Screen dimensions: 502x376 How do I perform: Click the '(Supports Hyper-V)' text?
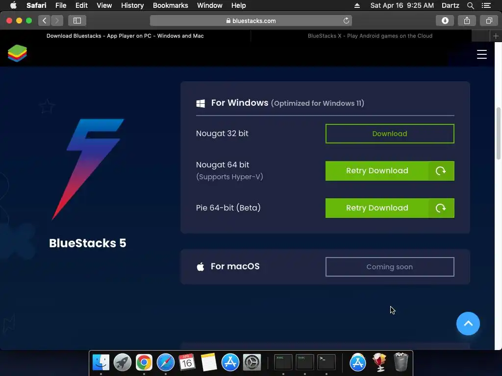point(229,176)
